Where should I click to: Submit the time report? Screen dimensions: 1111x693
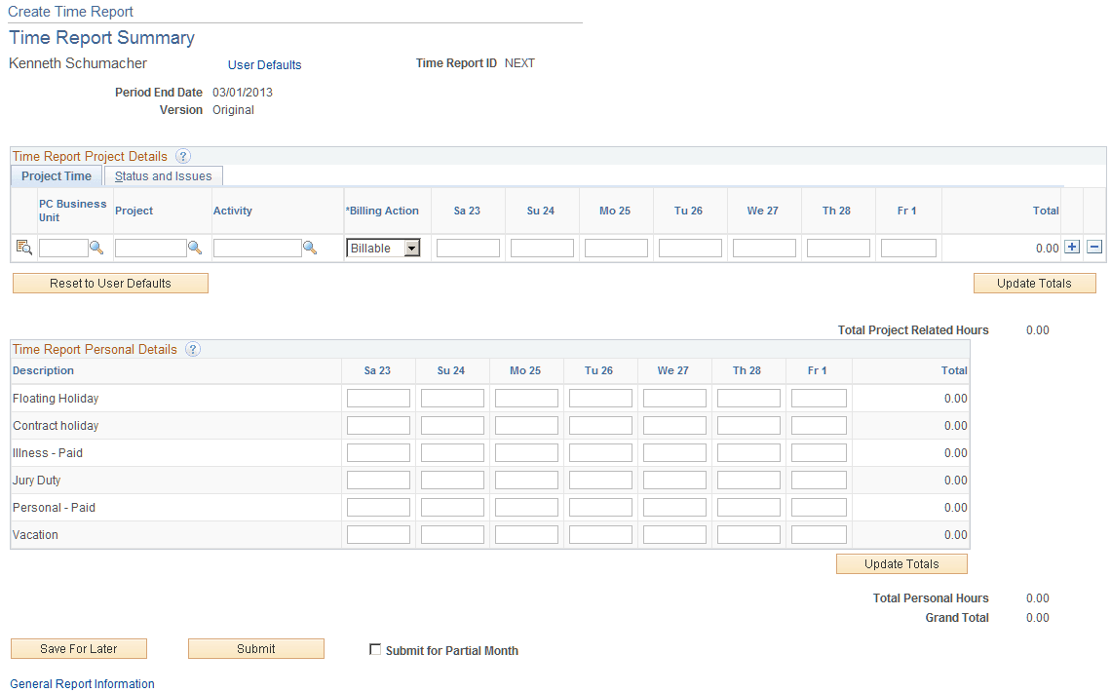point(255,648)
